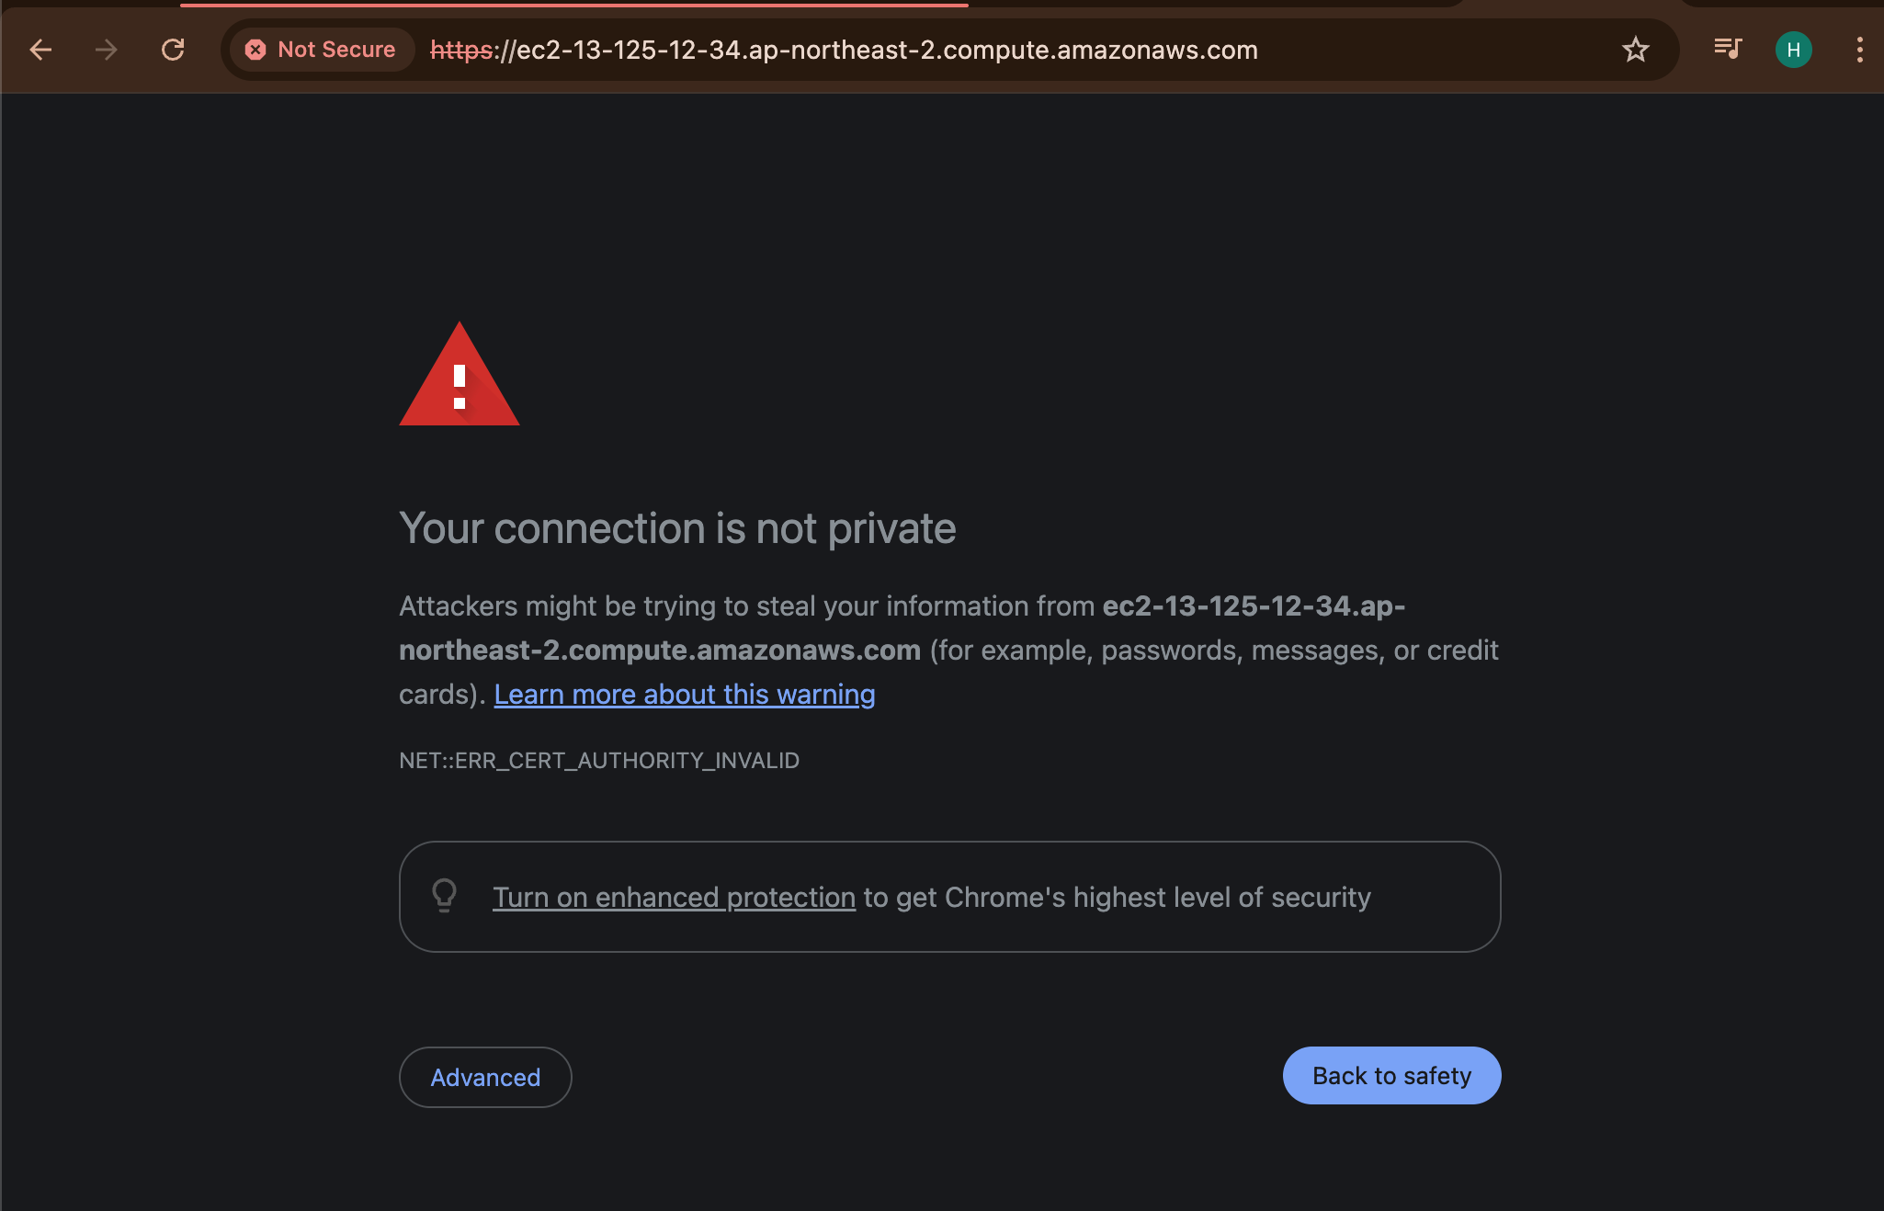Viewport: 1884px width, 1211px height.
Task: Reload the current page
Action: 174,50
